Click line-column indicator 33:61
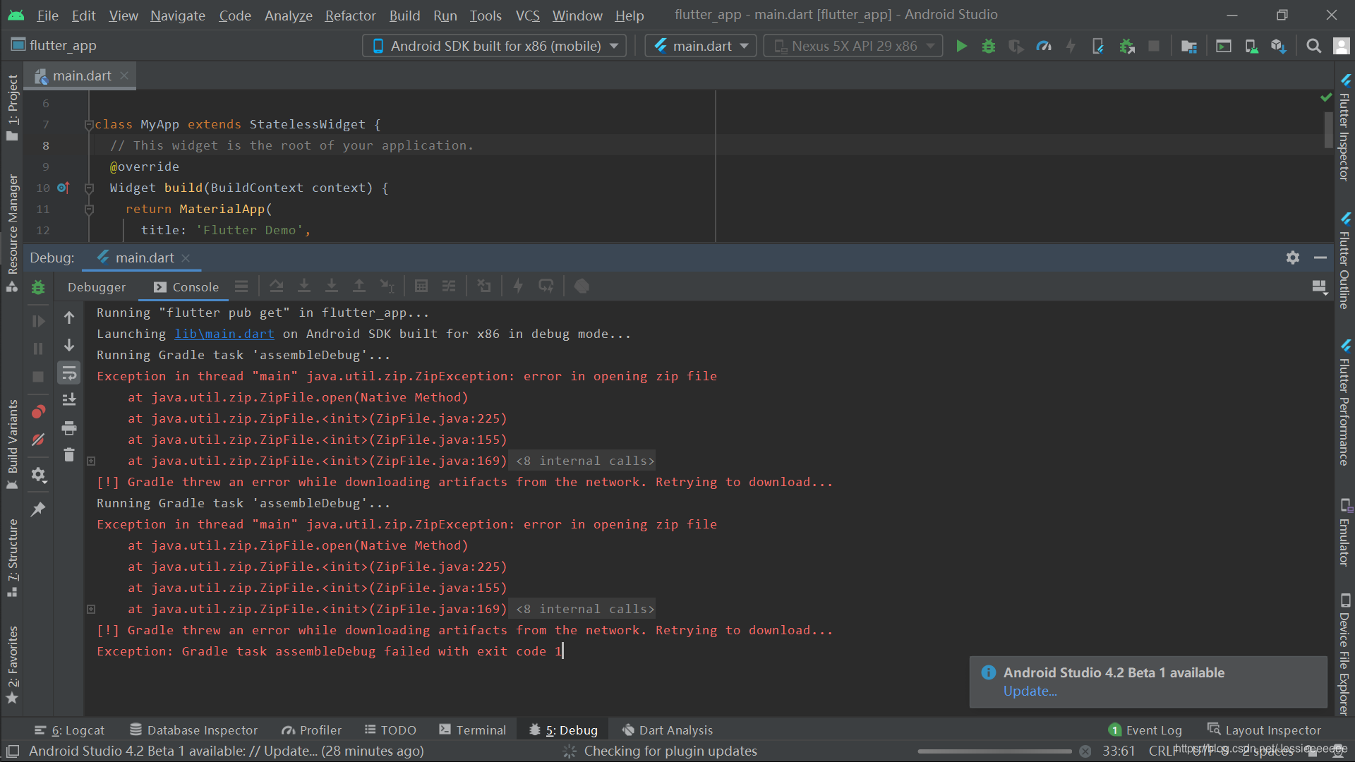The width and height of the screenshot is (1355, 762). tap(1119, 751)
